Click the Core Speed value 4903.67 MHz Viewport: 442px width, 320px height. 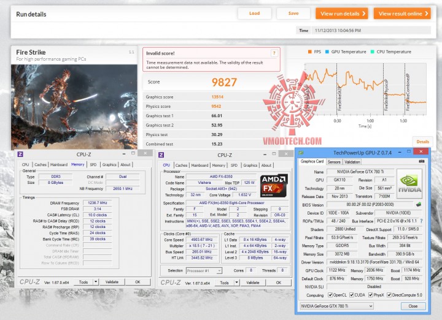(202, 240)
